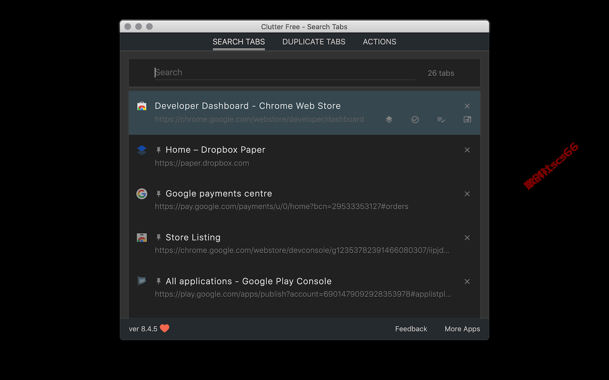Open the Feedback link

(x=411, y=329)
